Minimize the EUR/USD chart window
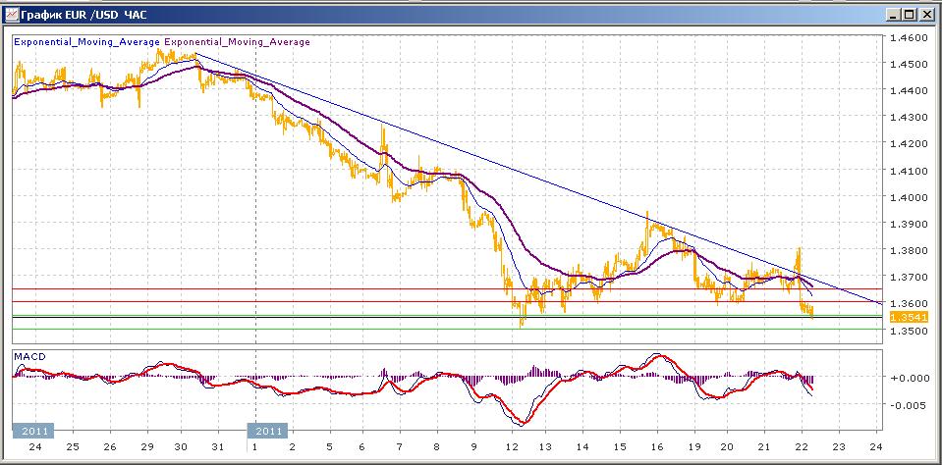Viewport: 942px width, 465px height. (895, 15)
